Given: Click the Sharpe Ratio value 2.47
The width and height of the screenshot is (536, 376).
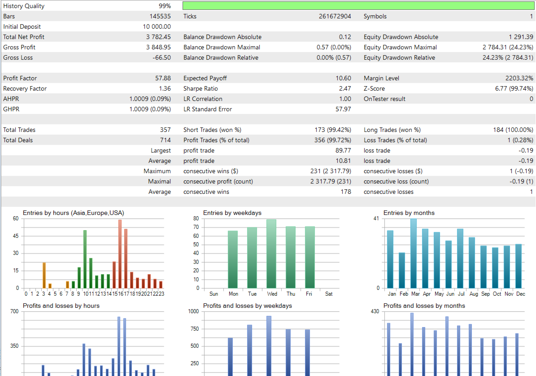Looking at the screenshot, I should (345, 88).
